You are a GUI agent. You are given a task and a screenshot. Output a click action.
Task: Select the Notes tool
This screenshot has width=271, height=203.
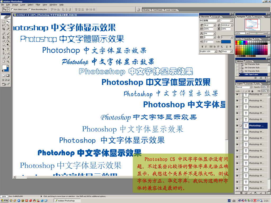(x=3, y=58)
